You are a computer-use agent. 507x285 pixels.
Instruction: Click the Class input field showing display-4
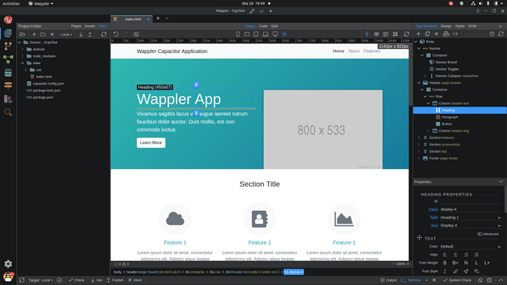tap(471, 209)
